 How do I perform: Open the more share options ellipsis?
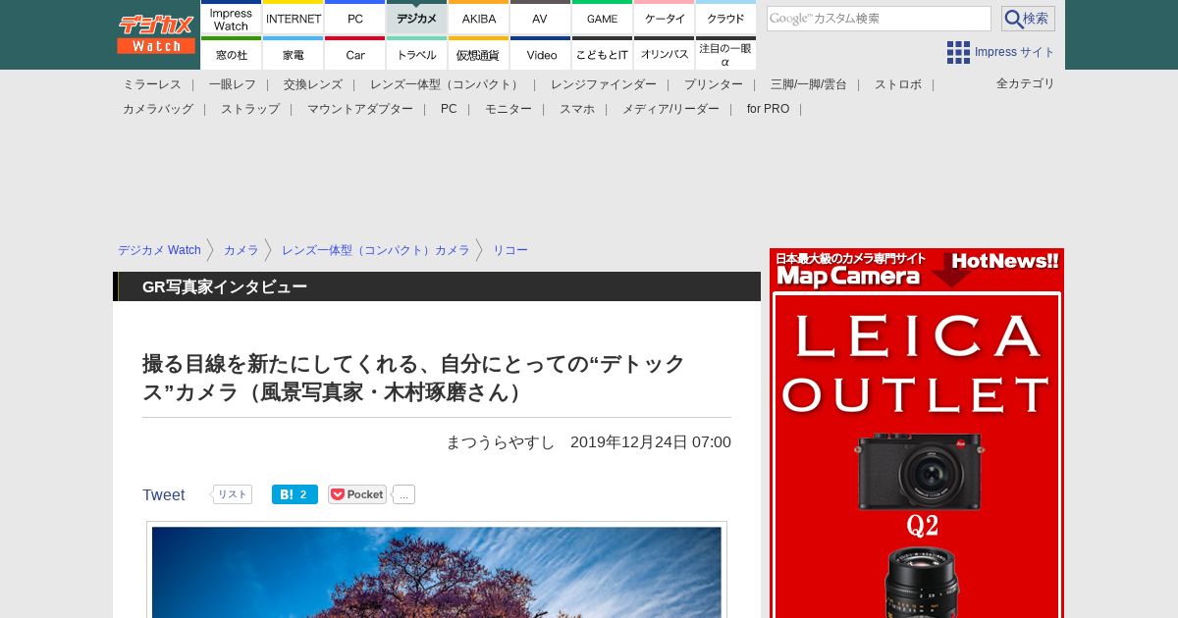point(403,494)
